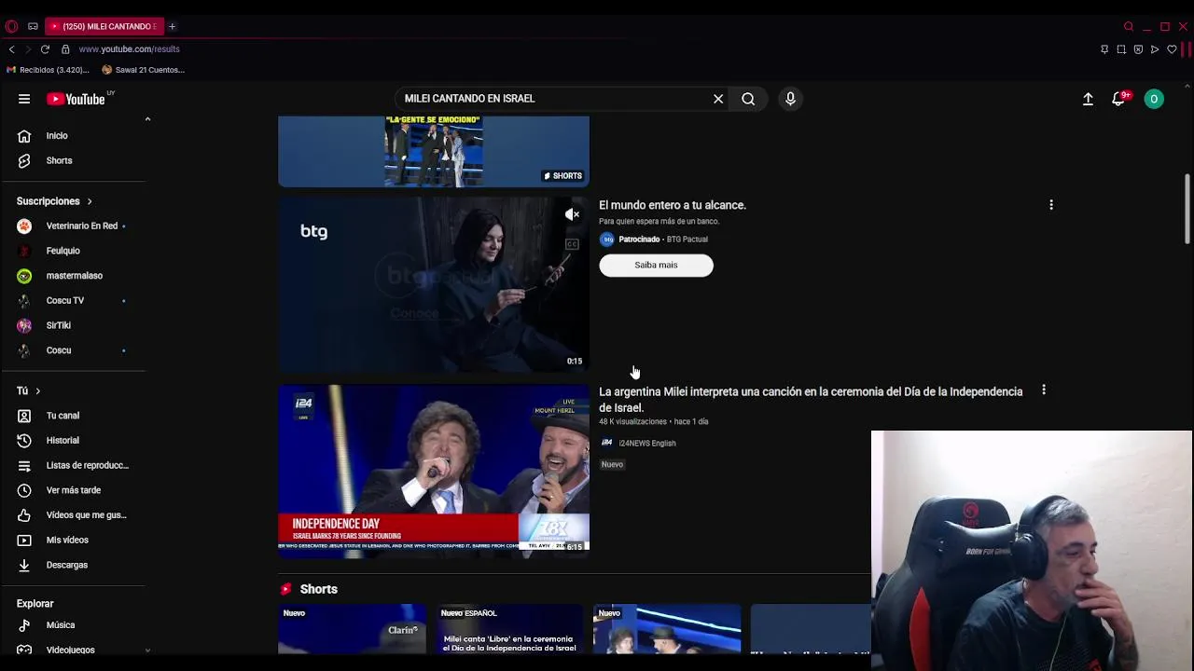Open the green account avatar menu

1154,99
